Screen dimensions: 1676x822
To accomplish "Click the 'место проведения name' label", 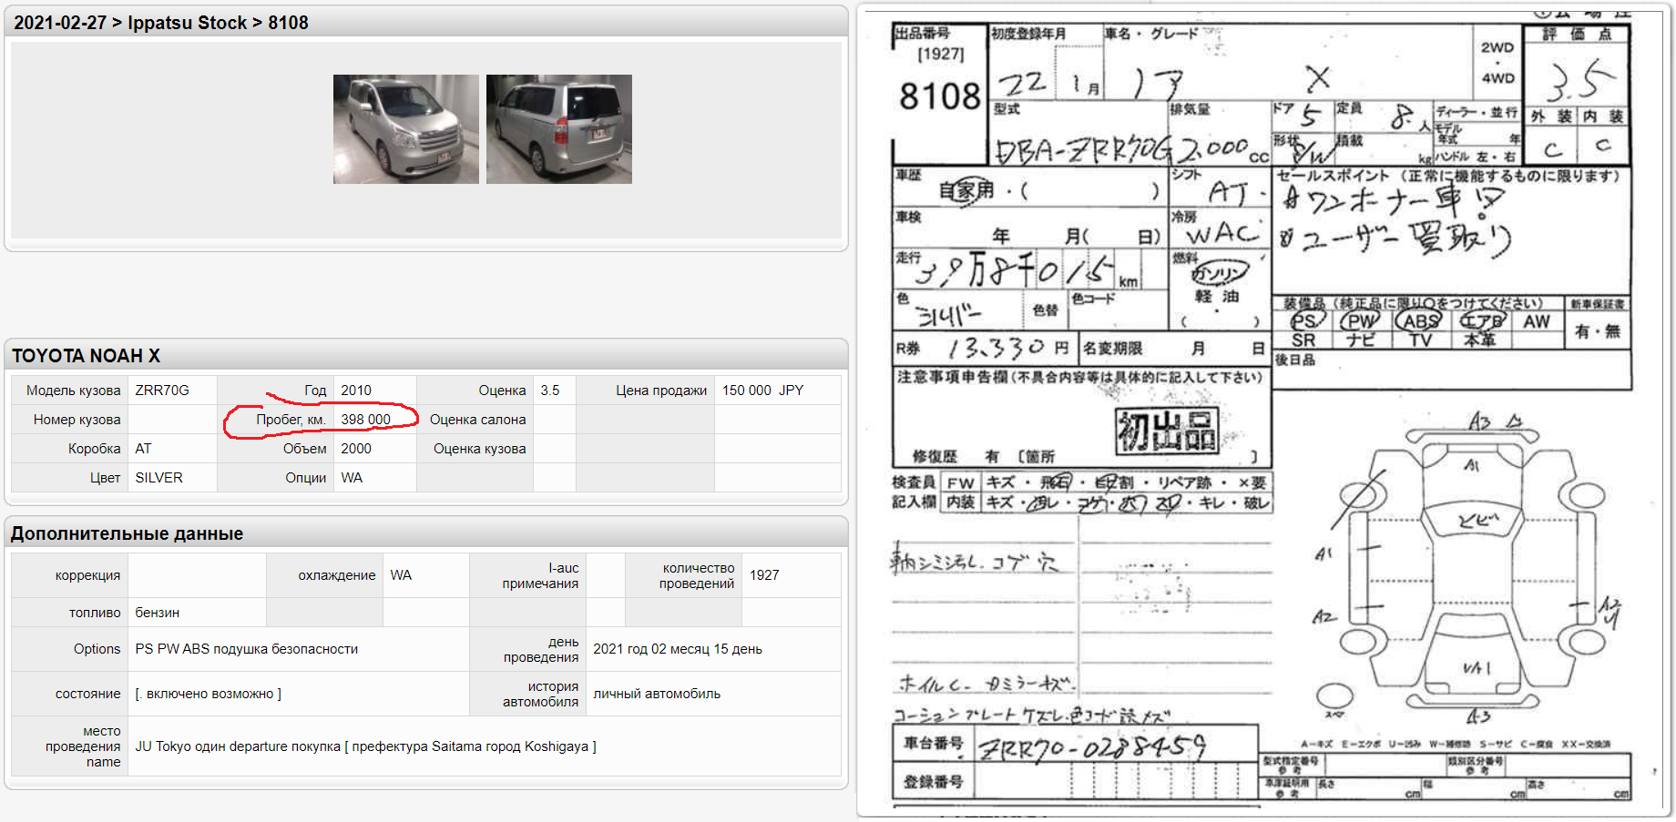I will [83, 746].
